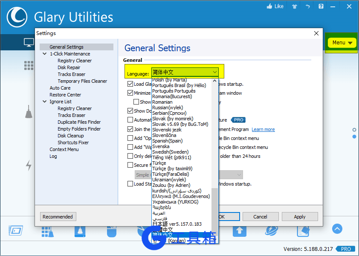Click the grid modules icon on left

pyautogui.click(x=29, y=66)
